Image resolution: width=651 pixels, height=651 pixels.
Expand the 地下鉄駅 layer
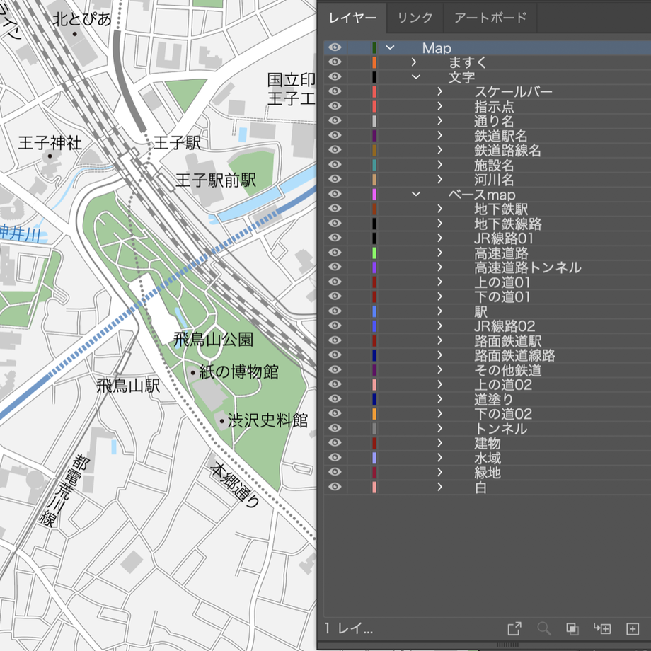[x=439, y=209]
